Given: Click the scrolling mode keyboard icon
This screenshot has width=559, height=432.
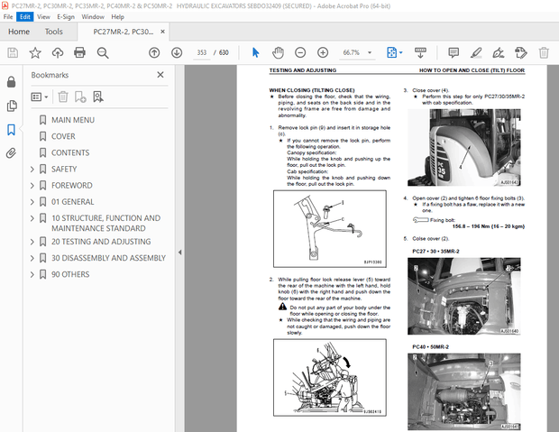Looking at the screenshot, I should [x=420, y=53].
